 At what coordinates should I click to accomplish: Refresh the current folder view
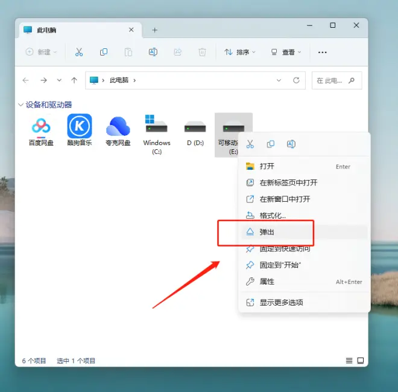click(x=296, y=80)
